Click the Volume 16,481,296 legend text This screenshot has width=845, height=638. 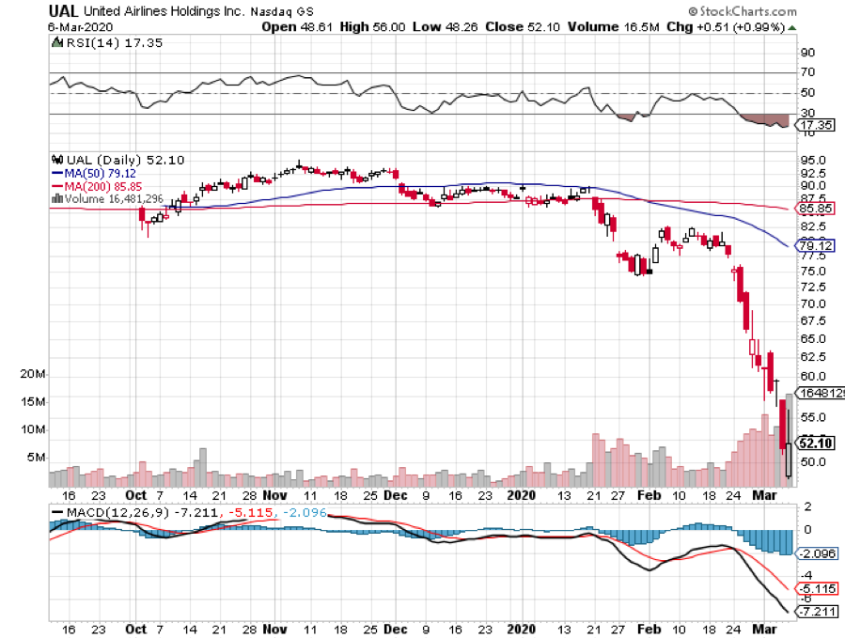pyautogui.click(x=114, y=199)
